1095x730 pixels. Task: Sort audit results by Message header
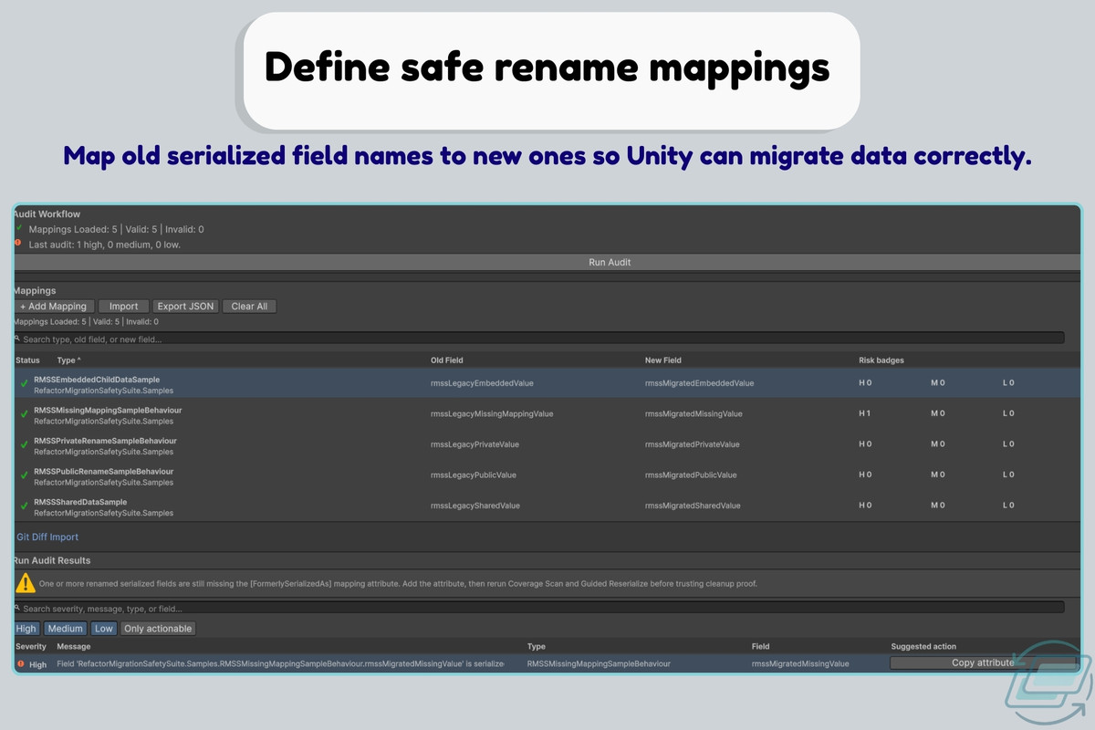click(x=74, y=647)
